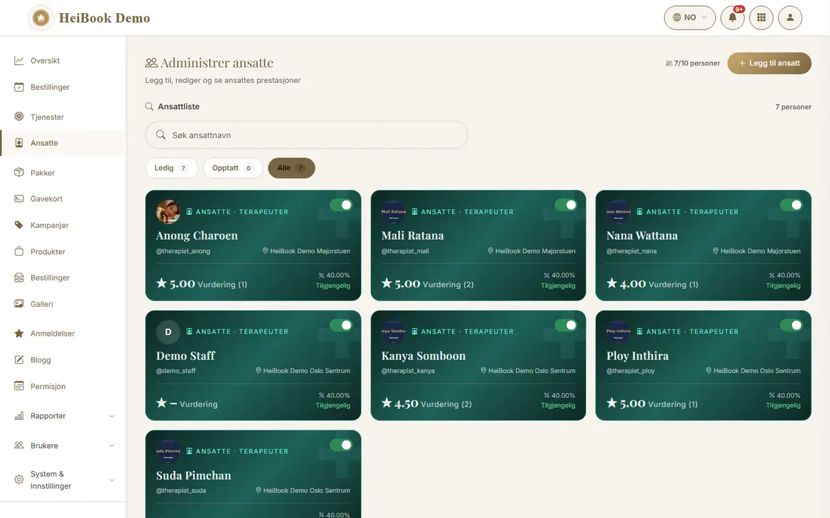Open Suda Pimchan's employee card name
This screenshot has width=830, height=518.
[194, 475]
